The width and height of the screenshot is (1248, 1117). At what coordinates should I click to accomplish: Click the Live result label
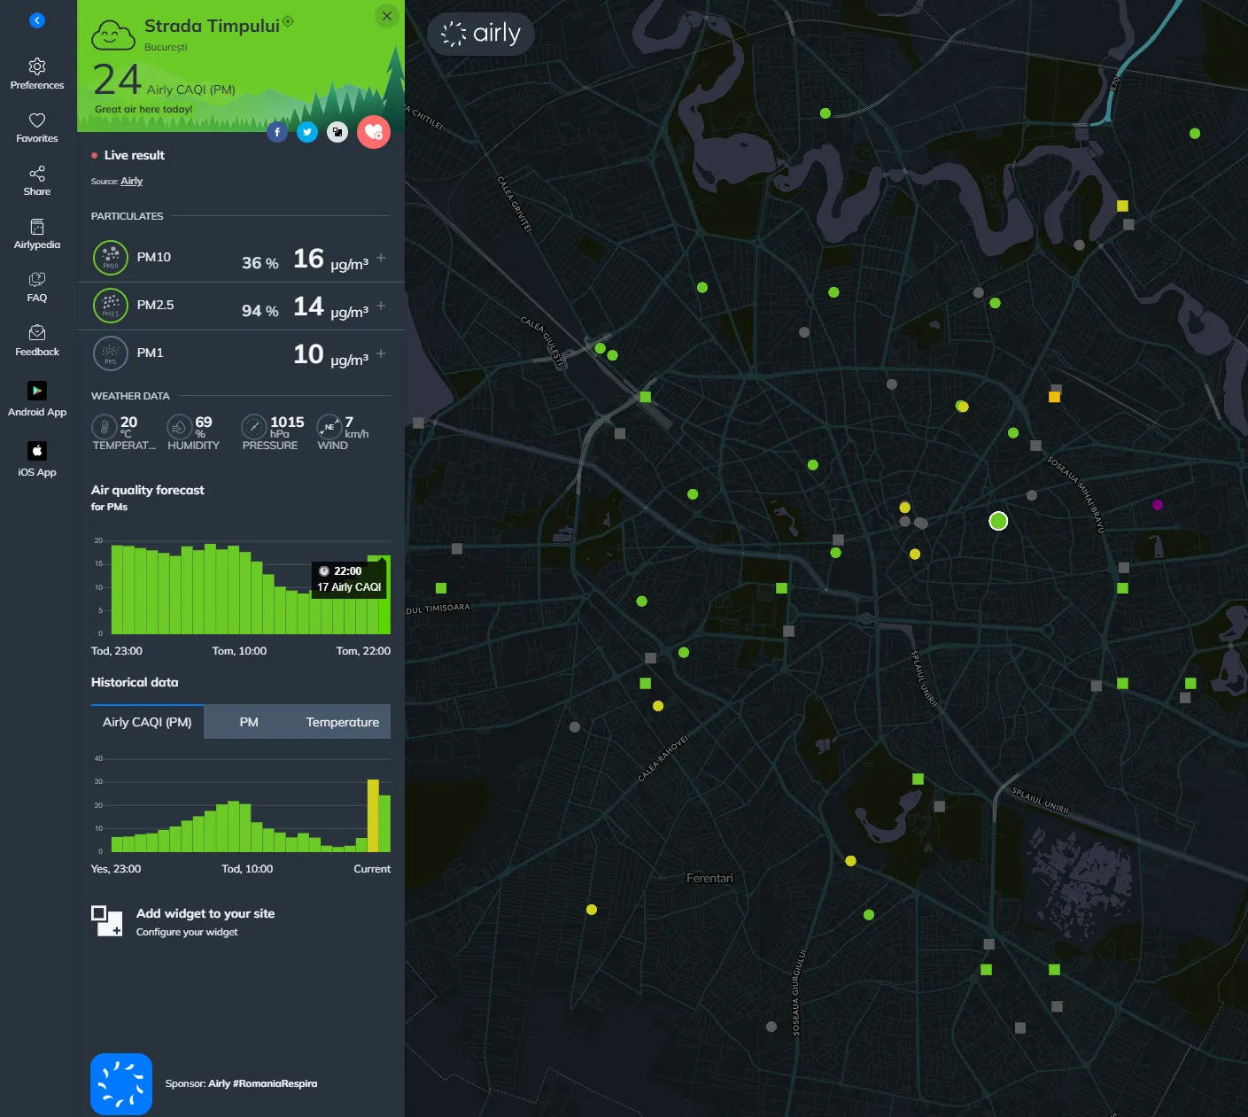pos(135,155)
